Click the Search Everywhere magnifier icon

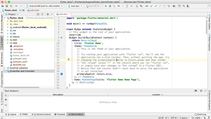pyautogui.click(x=184, y=6)
